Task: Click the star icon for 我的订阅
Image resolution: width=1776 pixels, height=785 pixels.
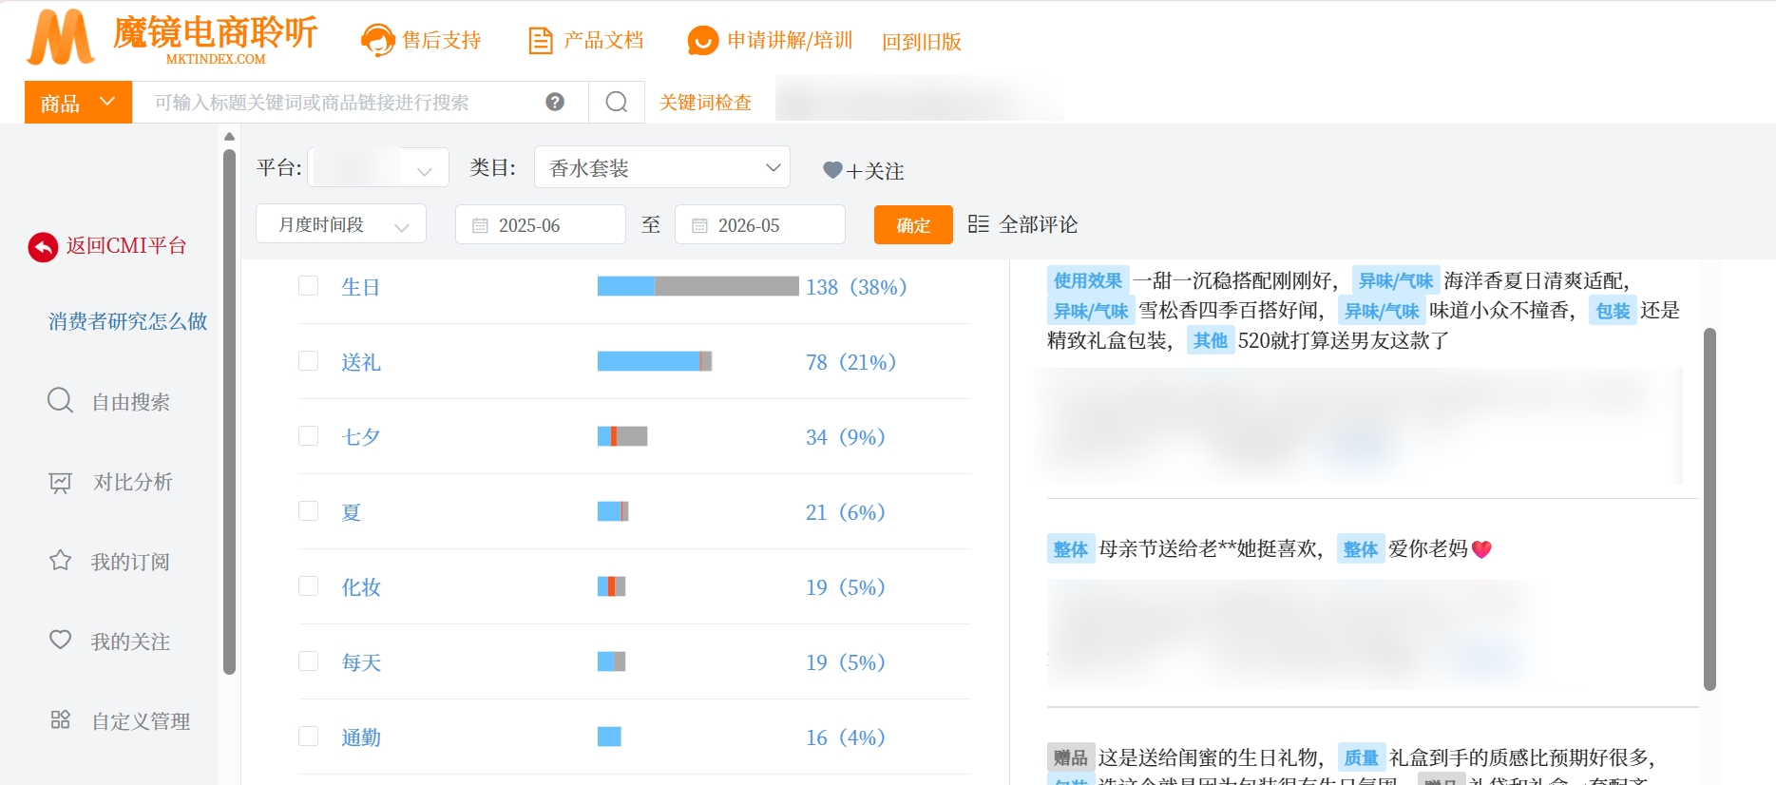Action: [x=60, y=561]
